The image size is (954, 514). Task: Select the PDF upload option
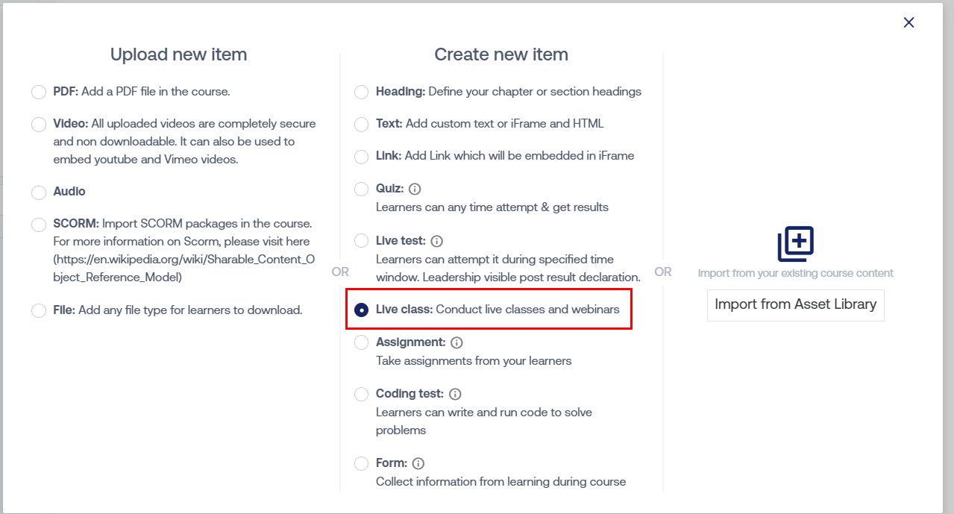click(x=39, y=92)
